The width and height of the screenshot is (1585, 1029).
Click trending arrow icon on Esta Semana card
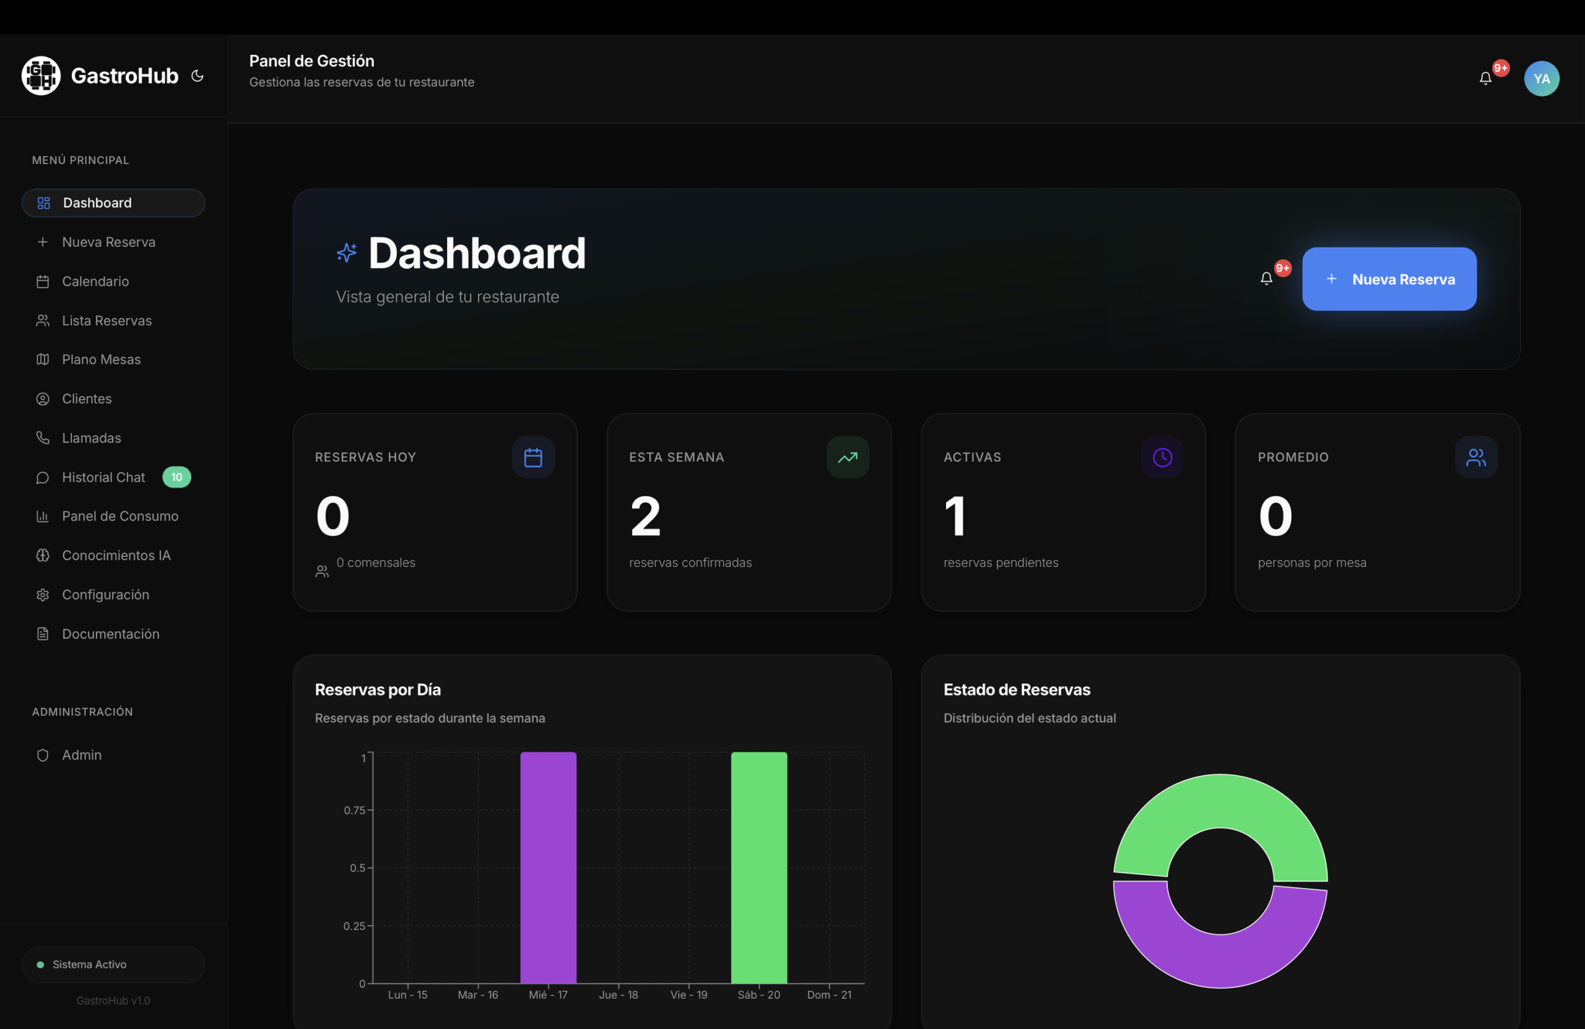(847, 457)
